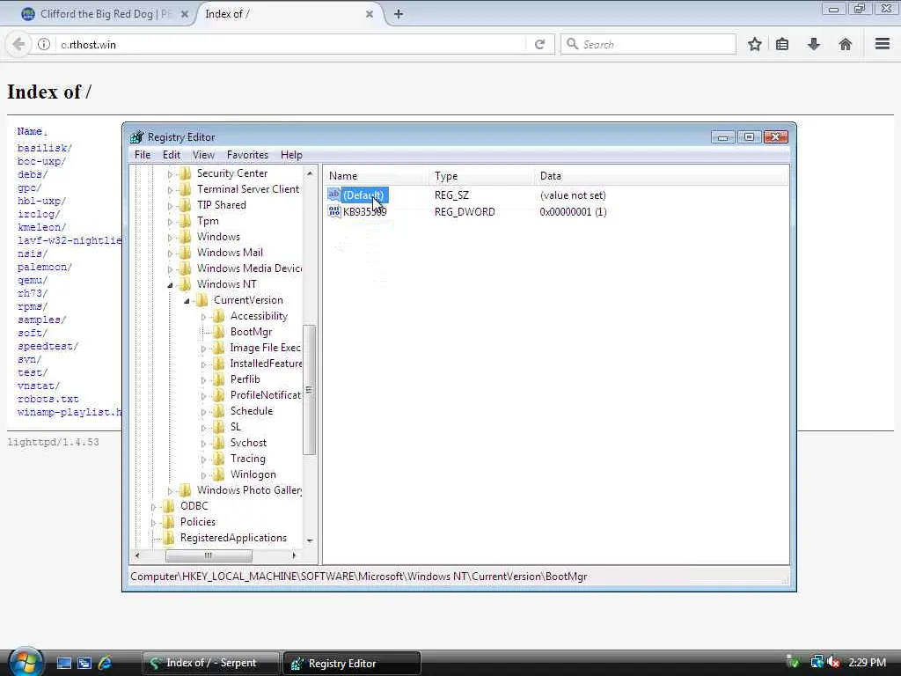Viewport: 901px width, 676px height.
Task: Select the Schedule key in the tree
Action: [251, 411]
